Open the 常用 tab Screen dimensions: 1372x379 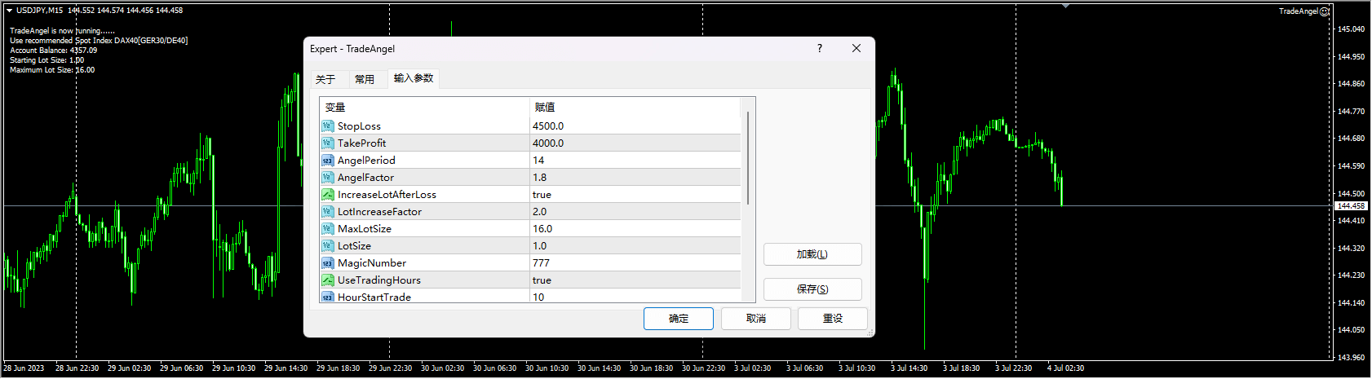point(365,79)
